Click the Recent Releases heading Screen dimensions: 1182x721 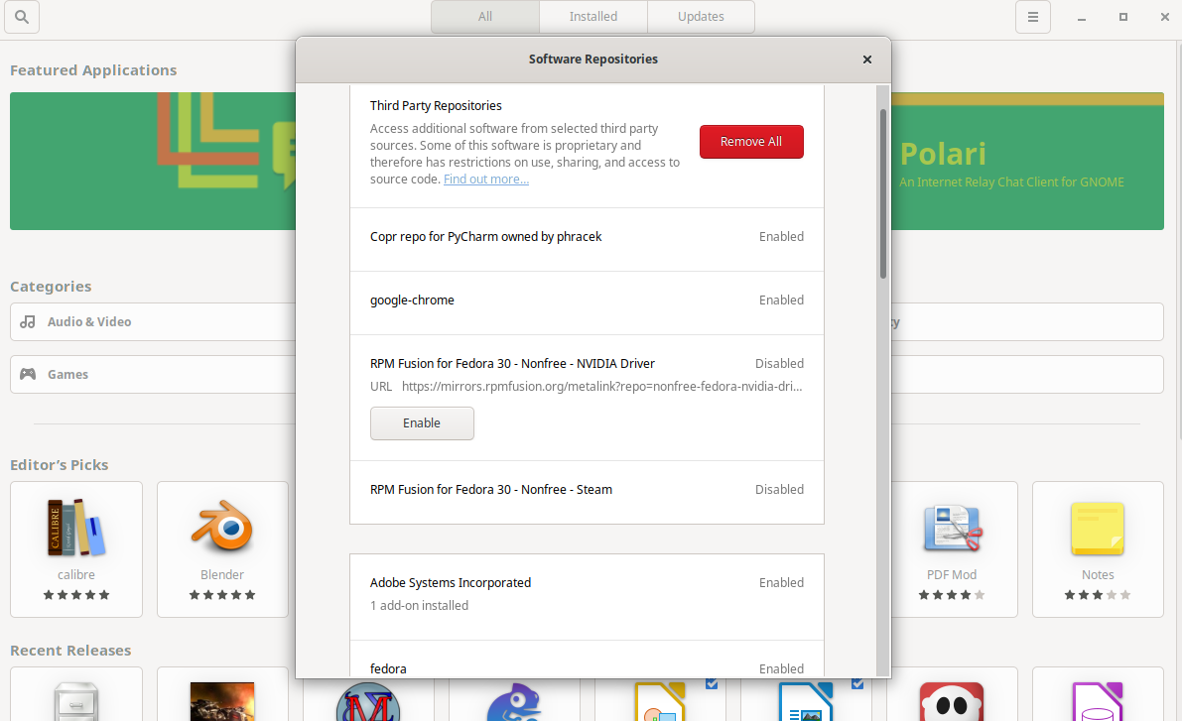[70, 651]
